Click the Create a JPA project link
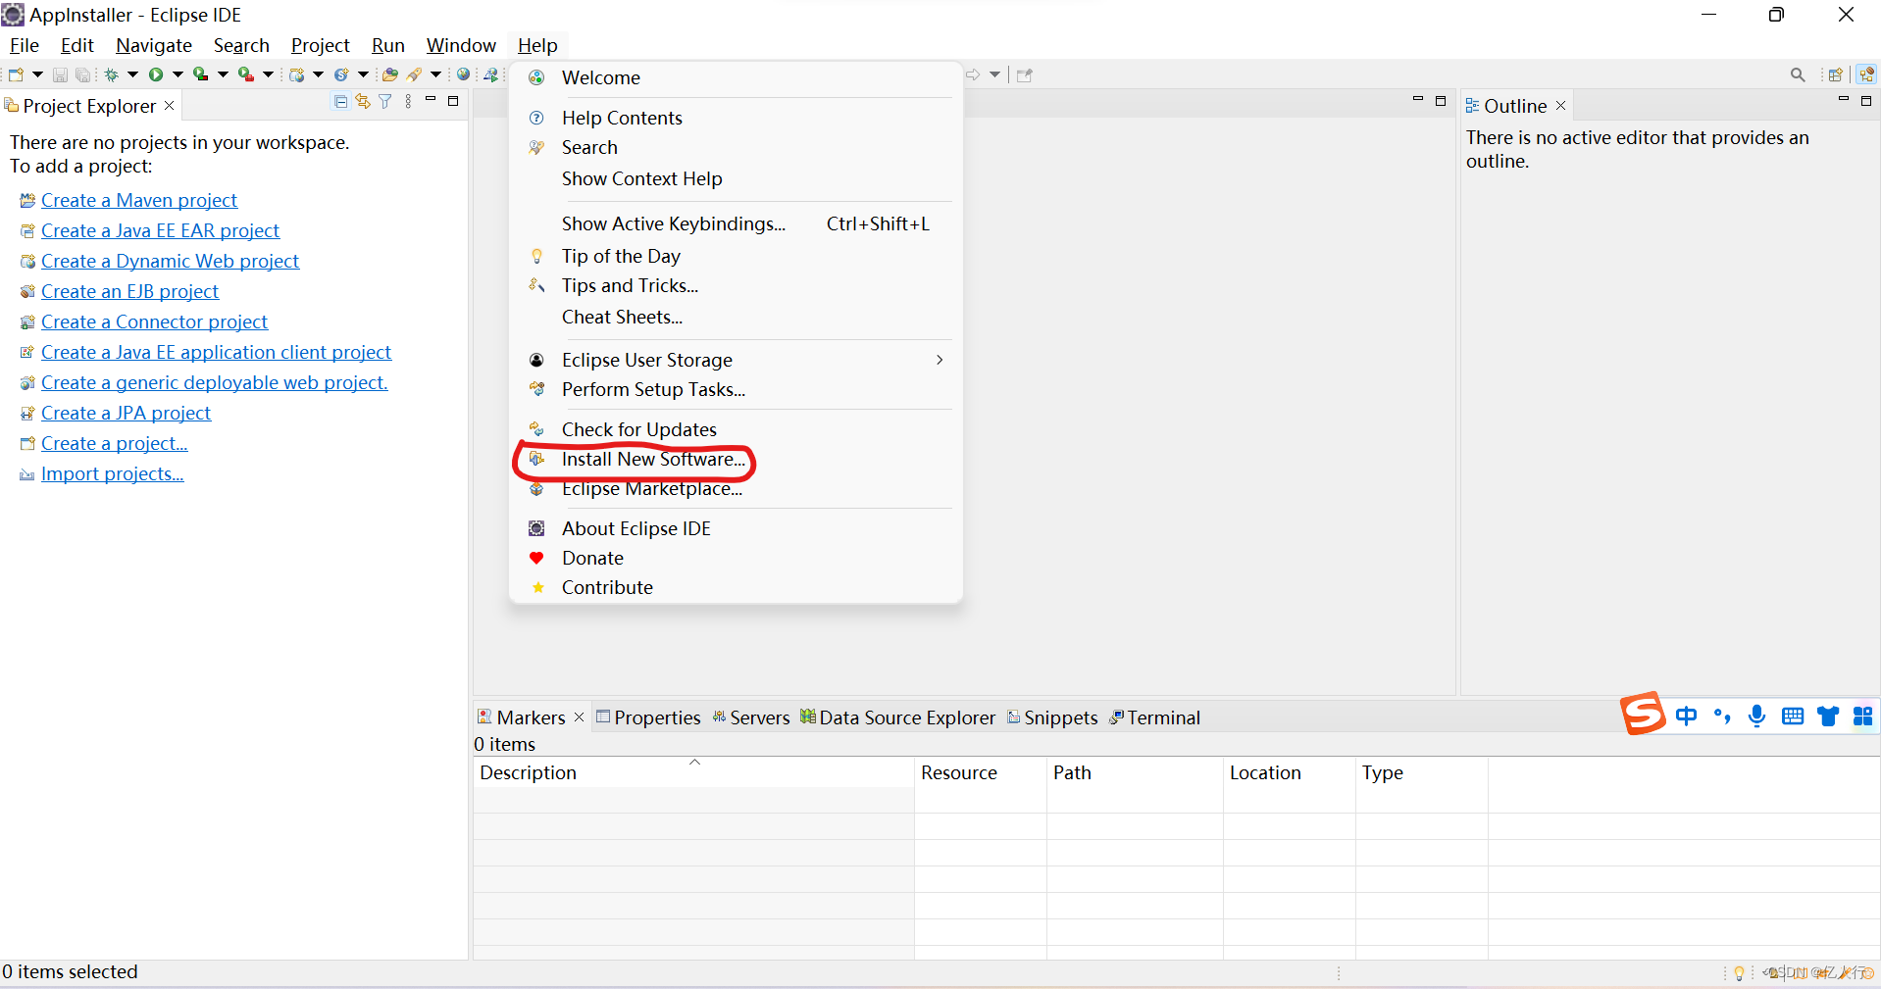Image resolution: width=1881 pixels, height=989 pixels. click(x=126, y=413)
